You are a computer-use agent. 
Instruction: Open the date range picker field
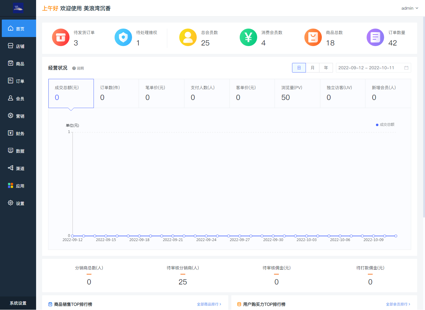click(373, 68)
